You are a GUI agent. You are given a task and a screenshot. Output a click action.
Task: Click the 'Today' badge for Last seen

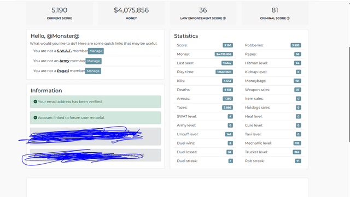point(227,63)
